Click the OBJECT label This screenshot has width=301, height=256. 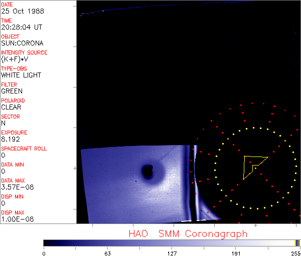[x=11, y=36]
